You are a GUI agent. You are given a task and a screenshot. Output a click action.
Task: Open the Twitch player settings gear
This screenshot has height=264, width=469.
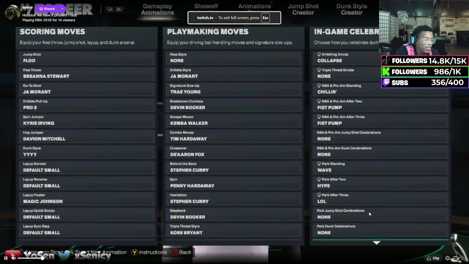[447, 258]
